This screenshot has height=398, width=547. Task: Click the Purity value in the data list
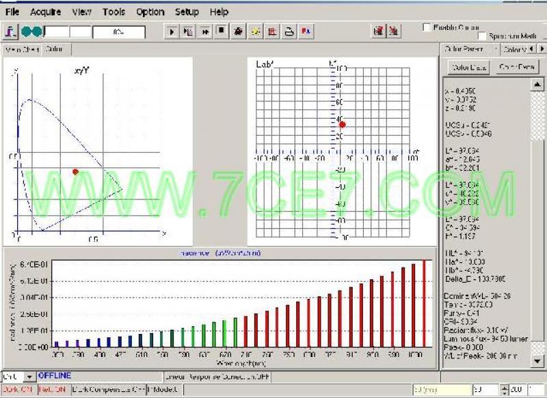point(461,313)
